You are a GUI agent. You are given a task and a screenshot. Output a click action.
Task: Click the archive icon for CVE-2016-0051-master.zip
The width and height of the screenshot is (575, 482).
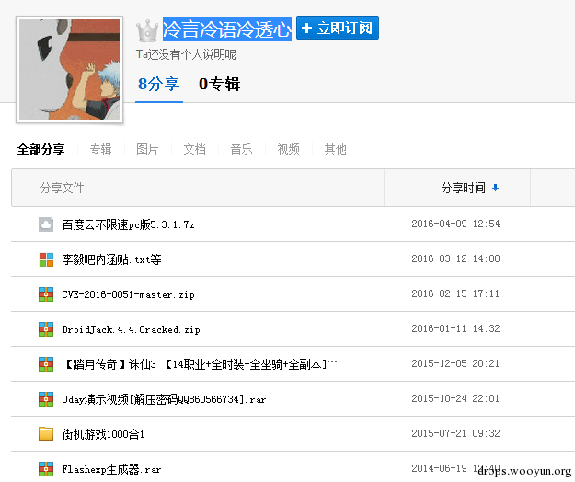click(x=46, y=294)
